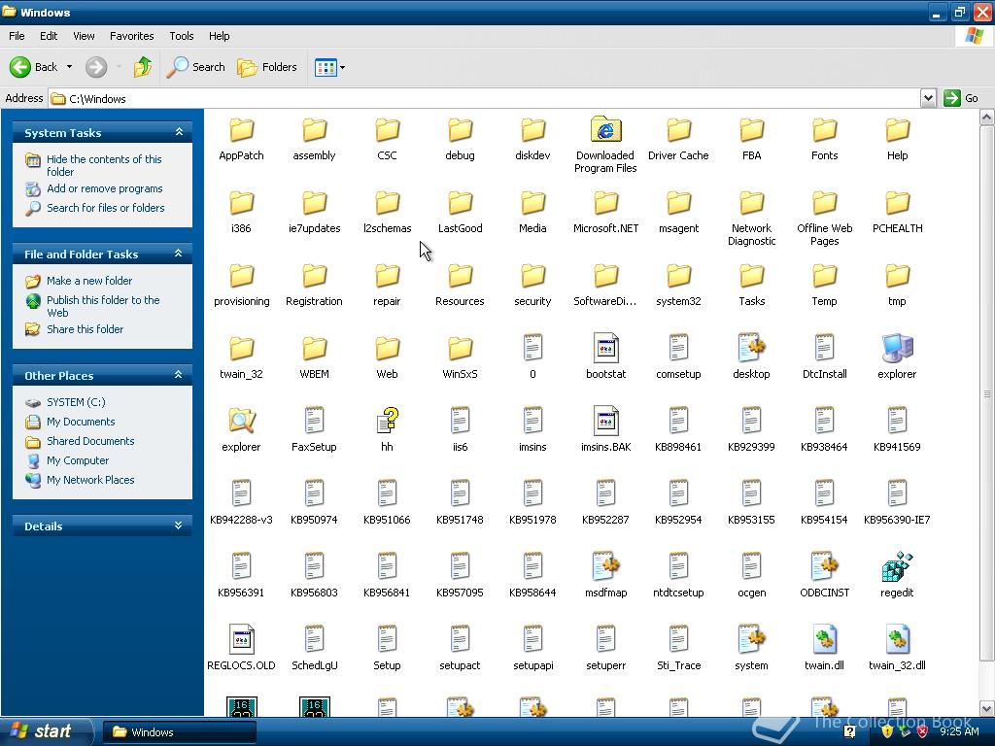Image resolution: width=995 pixels, height=746 pixels.
Task: Expand the Details panel
Action: 179,526
